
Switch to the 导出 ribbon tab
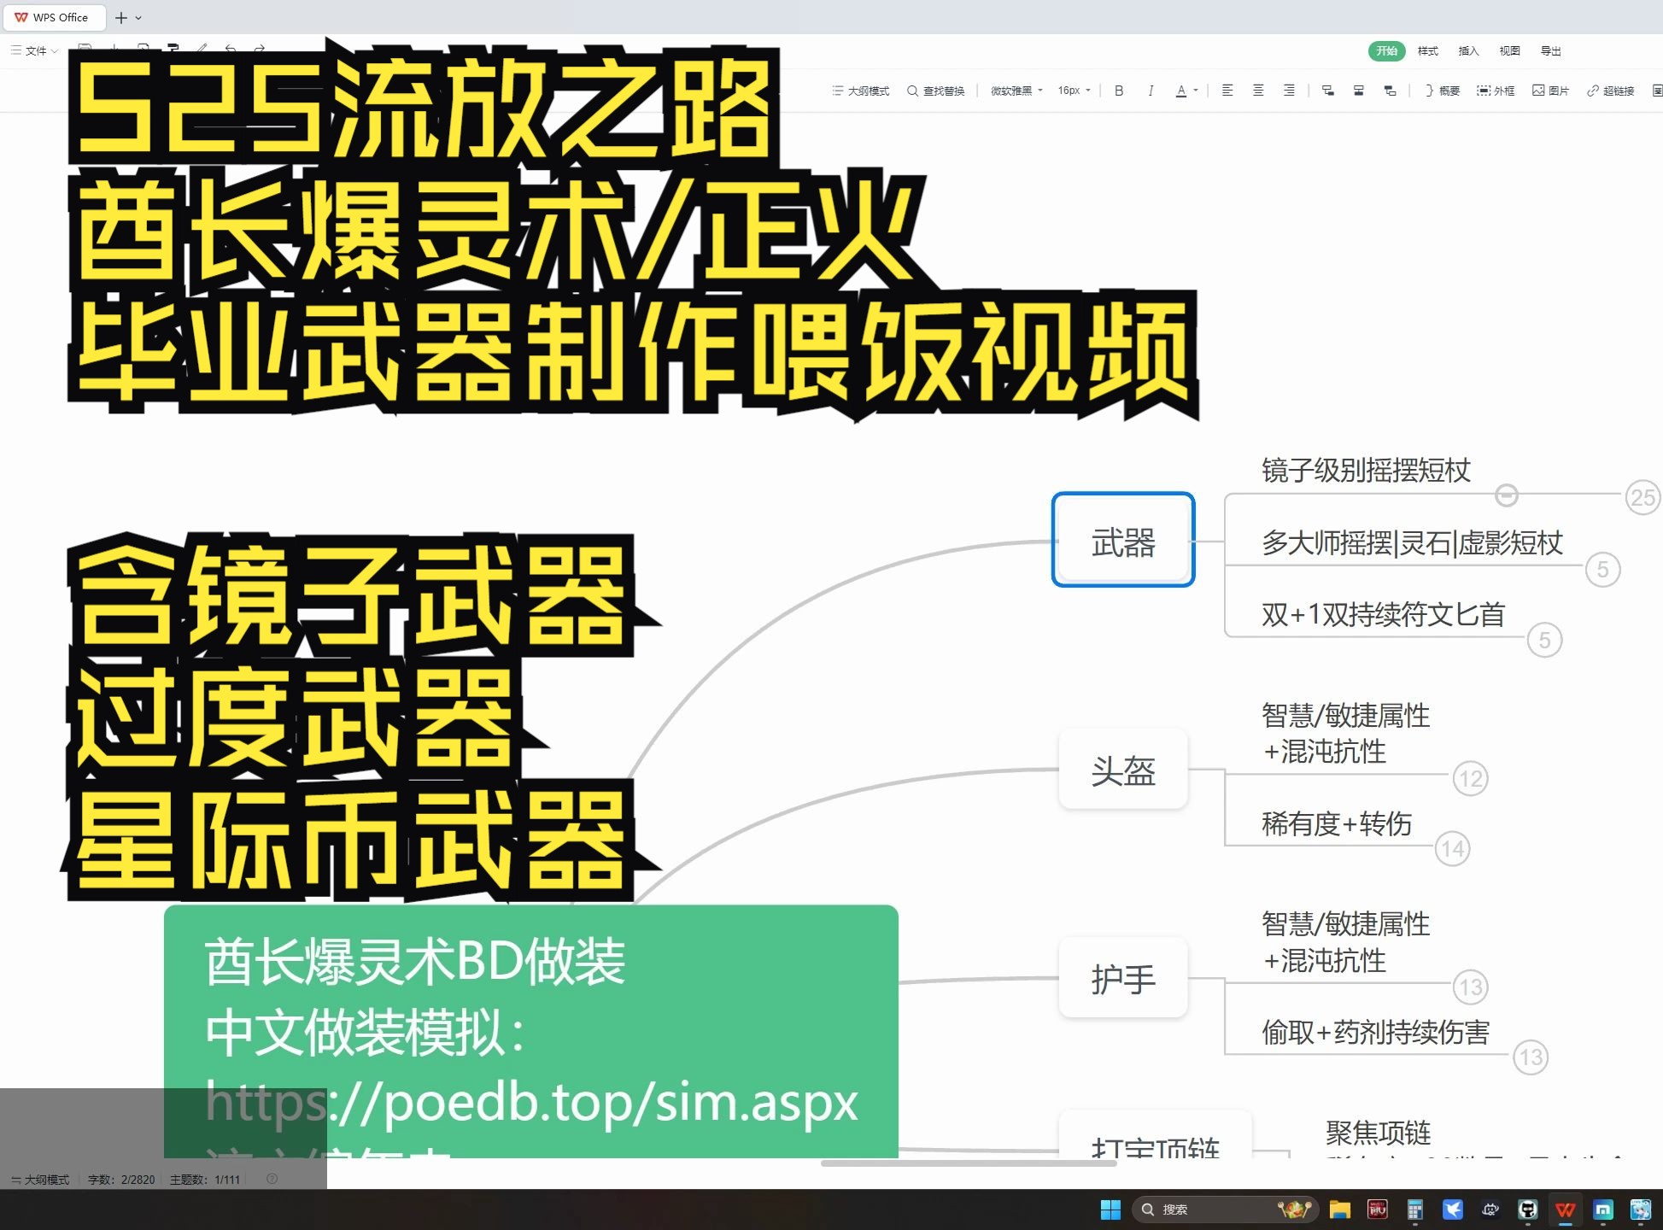[1550, 51]
